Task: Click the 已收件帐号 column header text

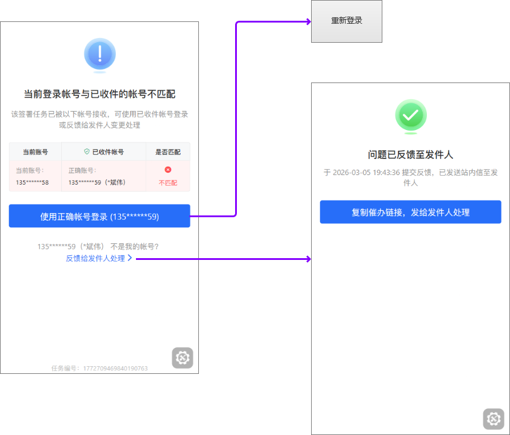Action: [107, 152]
